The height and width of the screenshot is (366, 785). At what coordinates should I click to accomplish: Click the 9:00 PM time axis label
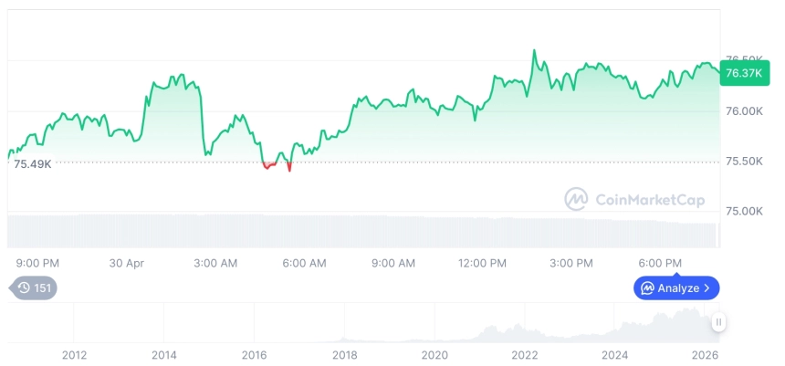37,263
